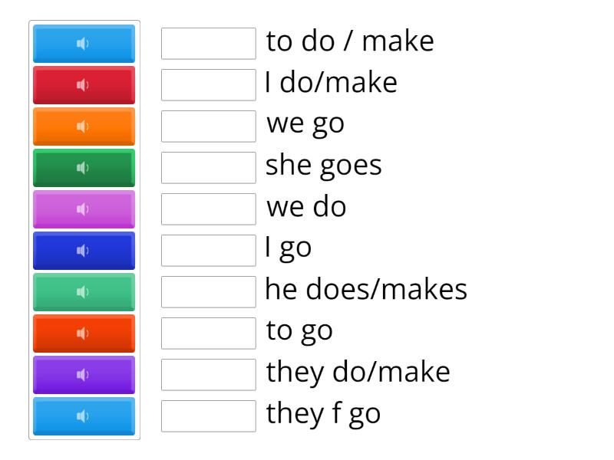Viewport: 614px width, 460px height.
Task: Play the light blue tile below purple
Action: pyautogui.click(x=84, y=416)
